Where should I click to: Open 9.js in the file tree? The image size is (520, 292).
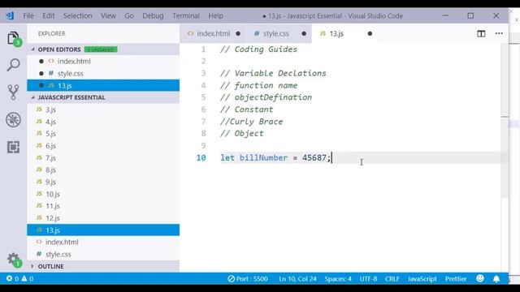[103, 182]
